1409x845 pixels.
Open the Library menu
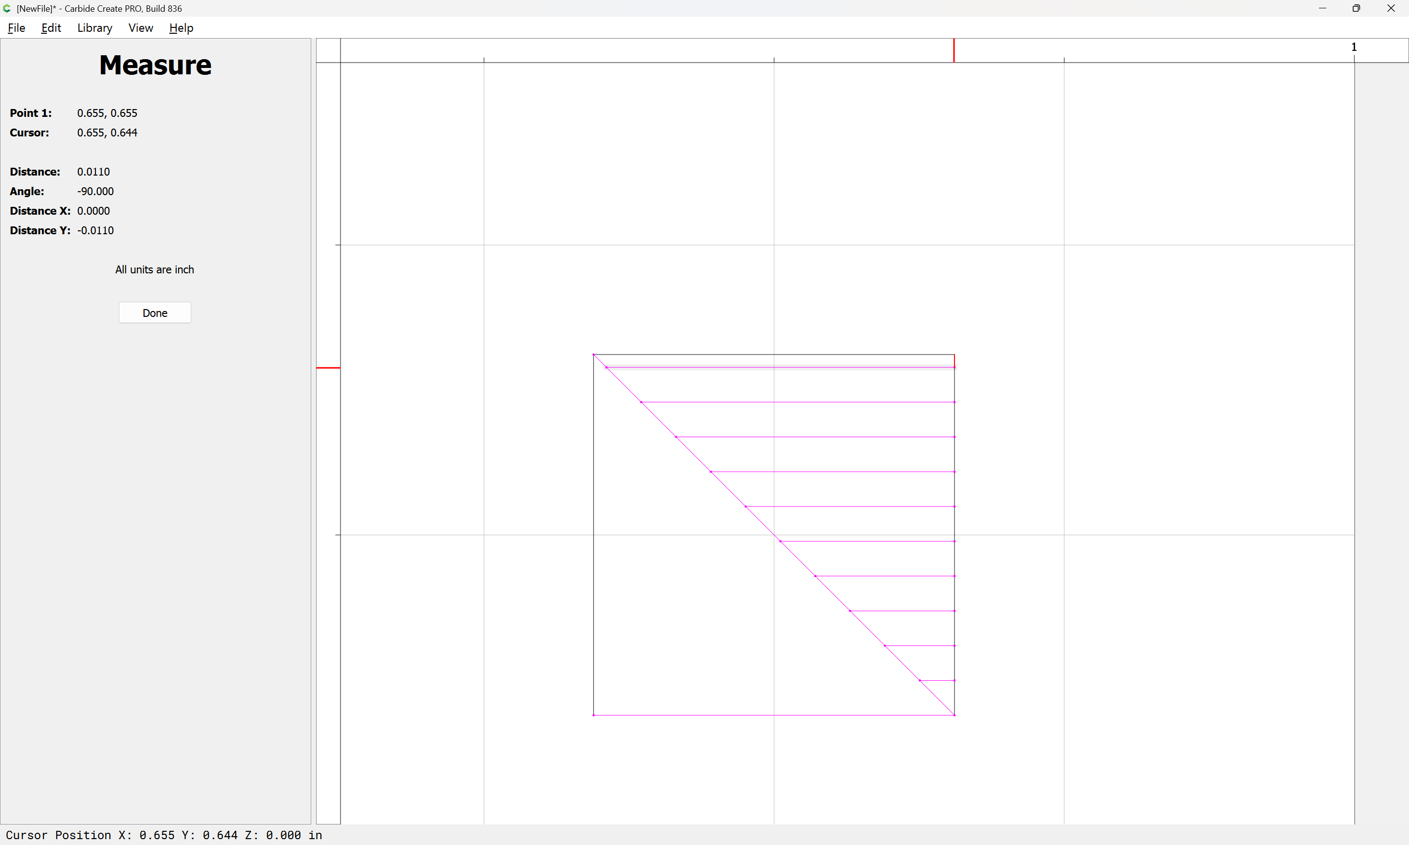pos(94,28)
